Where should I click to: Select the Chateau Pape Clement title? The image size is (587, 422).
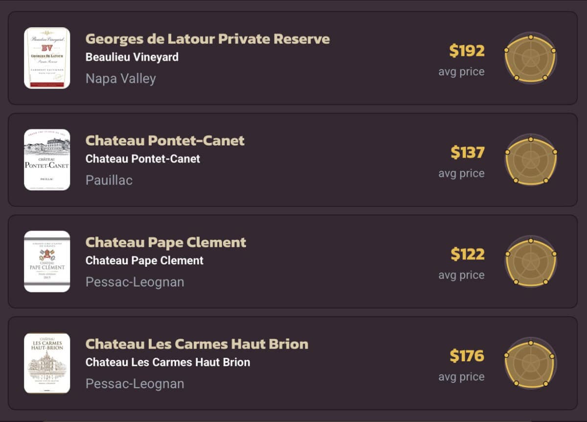(165, 242)
